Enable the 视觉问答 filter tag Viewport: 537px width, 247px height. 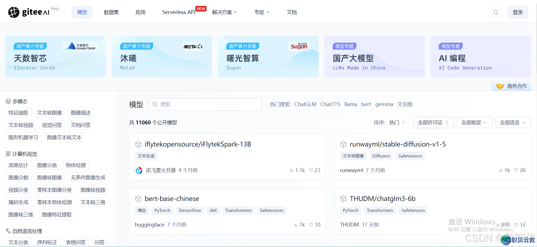tap(52, 125)
